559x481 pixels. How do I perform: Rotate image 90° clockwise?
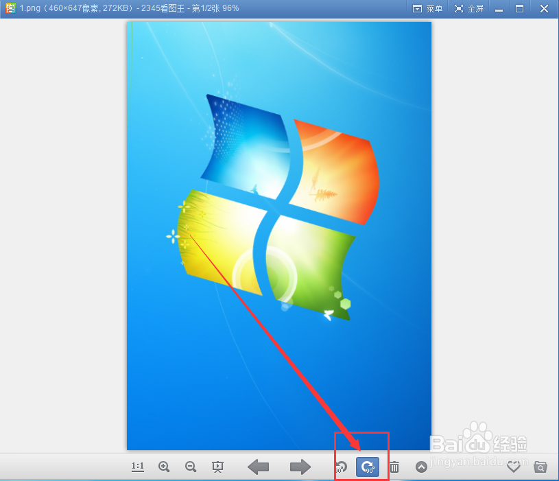(x=368, y=467)
